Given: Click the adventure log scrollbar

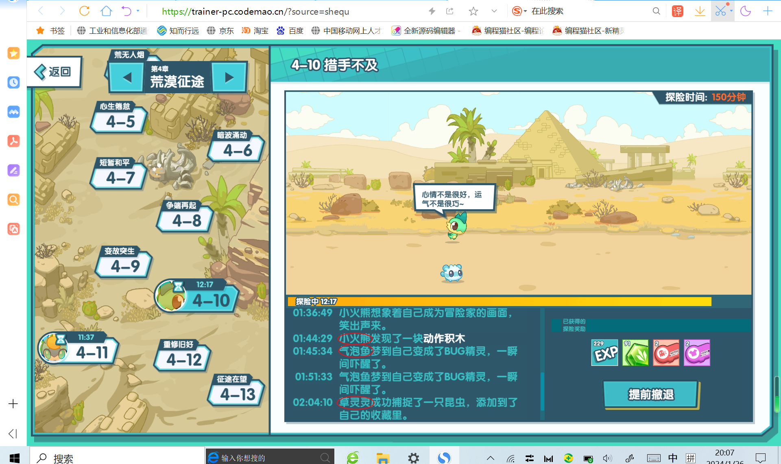Looking at the screenshot, I should point(542,392).
